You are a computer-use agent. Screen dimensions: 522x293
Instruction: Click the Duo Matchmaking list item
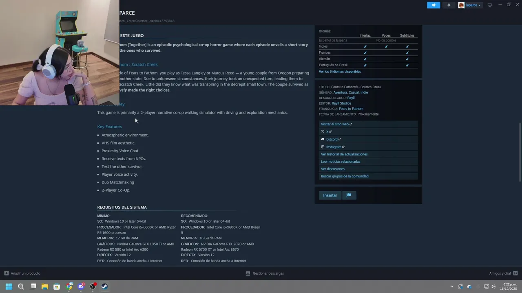[118, 182]
